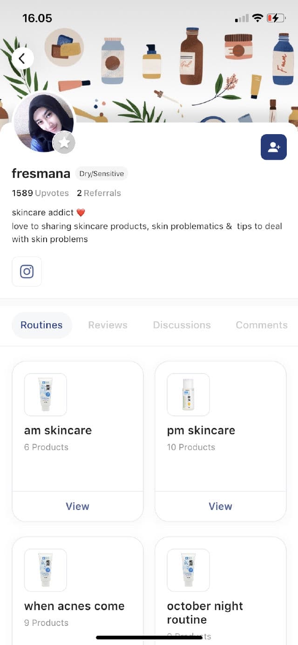The image size is (298, 645).
Task: Open pm skincare product thumbnail
Action: pyautogui.click(x=188, y=394)
